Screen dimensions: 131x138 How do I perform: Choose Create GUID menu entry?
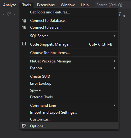[x=69, y=76]
